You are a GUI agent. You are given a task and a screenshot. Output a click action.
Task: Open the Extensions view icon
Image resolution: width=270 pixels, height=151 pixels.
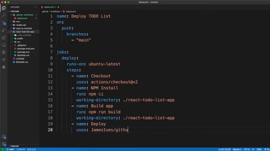tap(4, 37)
